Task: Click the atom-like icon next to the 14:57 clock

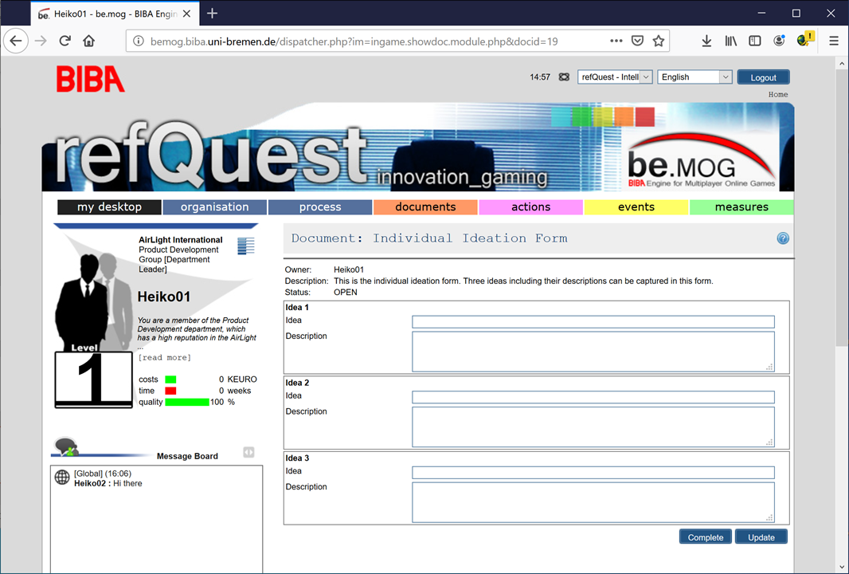Action: coord(564,77)
